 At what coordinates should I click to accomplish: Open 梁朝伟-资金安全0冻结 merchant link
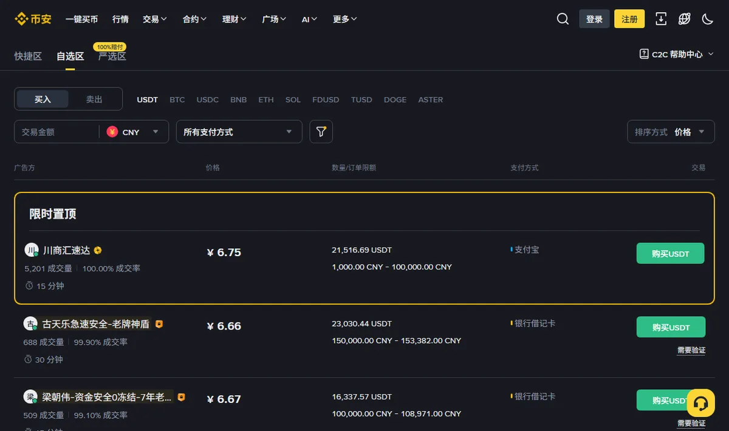[106, 397]
